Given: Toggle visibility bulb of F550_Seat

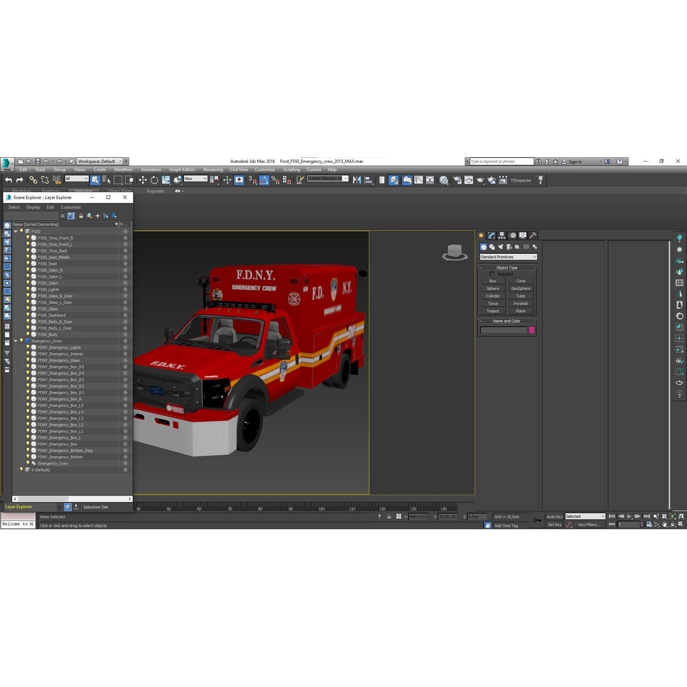Looking at the screenshot, I should [27, 264].
